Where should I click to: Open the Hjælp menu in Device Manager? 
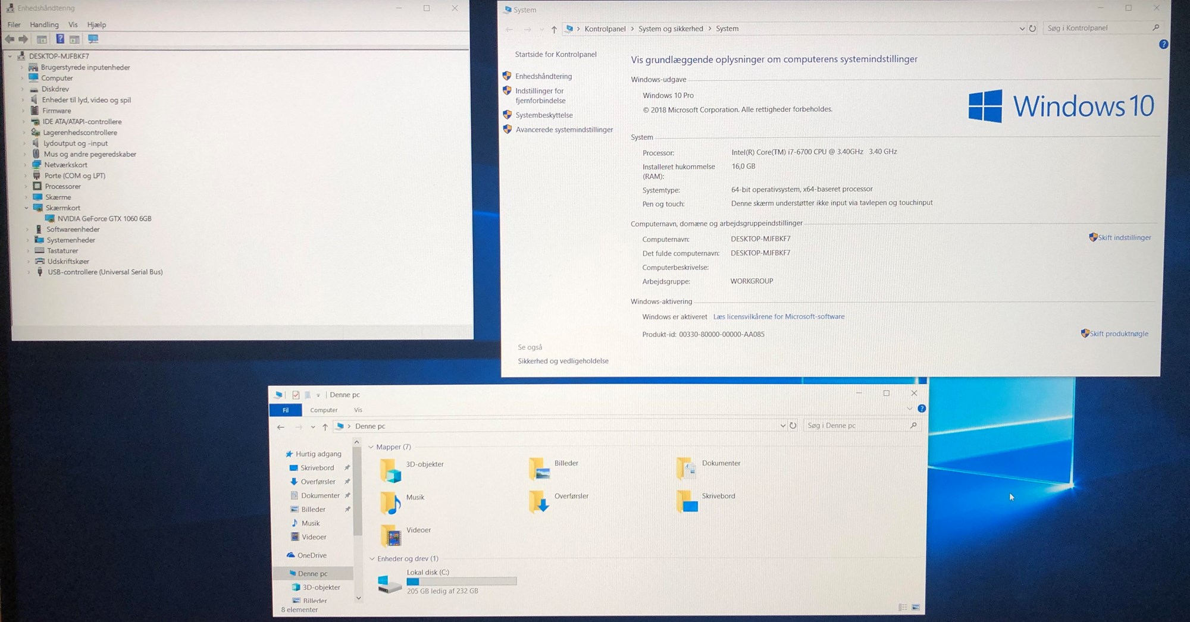[x=96, y=24]
